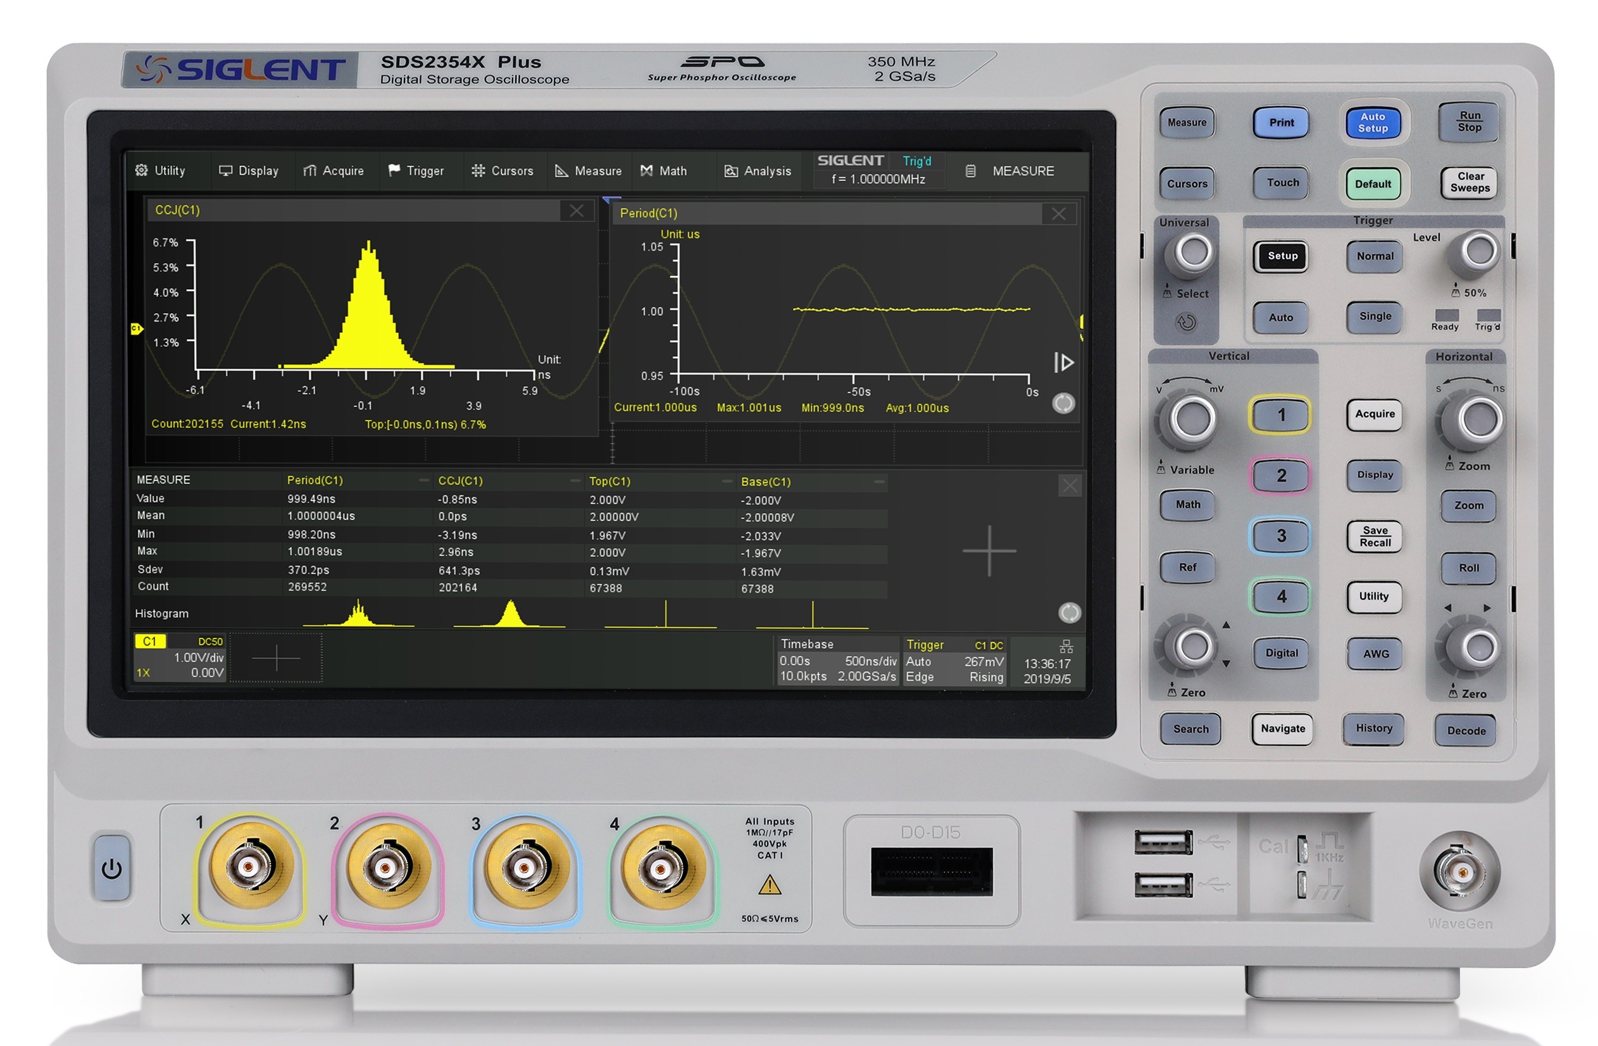Push the physical Display button

point(1375,475)
